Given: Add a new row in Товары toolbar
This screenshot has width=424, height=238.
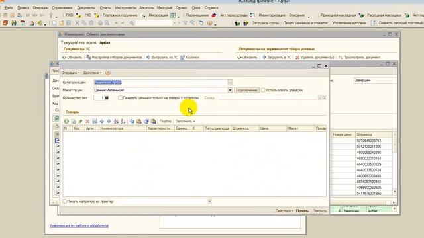Looking at the screenshot, I should tap(66, 122).
